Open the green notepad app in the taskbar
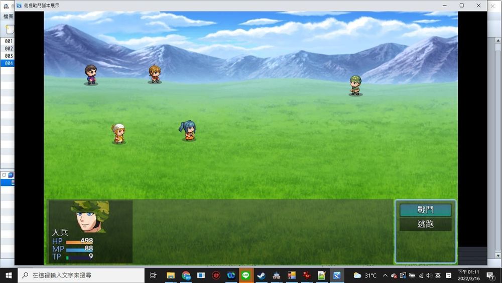This screenshot has width=502, height=283. tap(322, 275)
